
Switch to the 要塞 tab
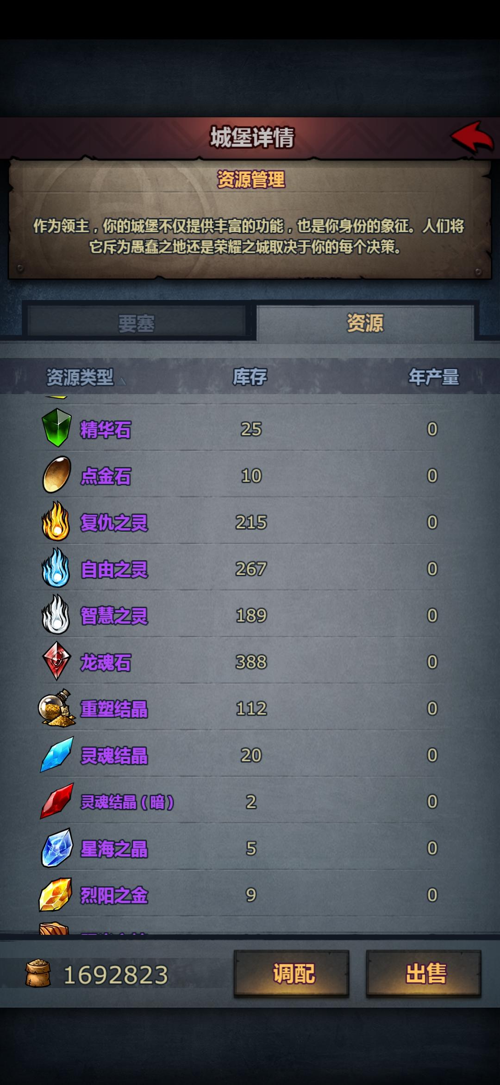pyautogui.click(x=136, y=323)
